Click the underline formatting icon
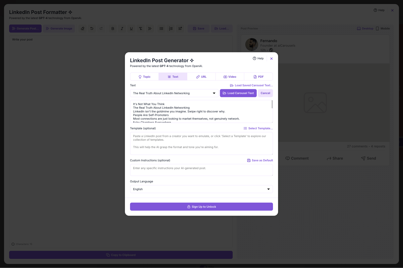Viewport: 403px width, 268px height. coord(131,28)
